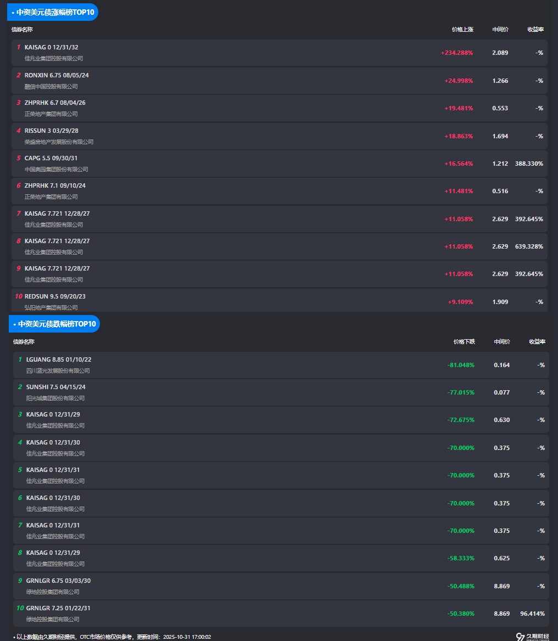The image size is (558, 641).
Task: Click the 久期财经 logo icon
Action: pos(520,637)
